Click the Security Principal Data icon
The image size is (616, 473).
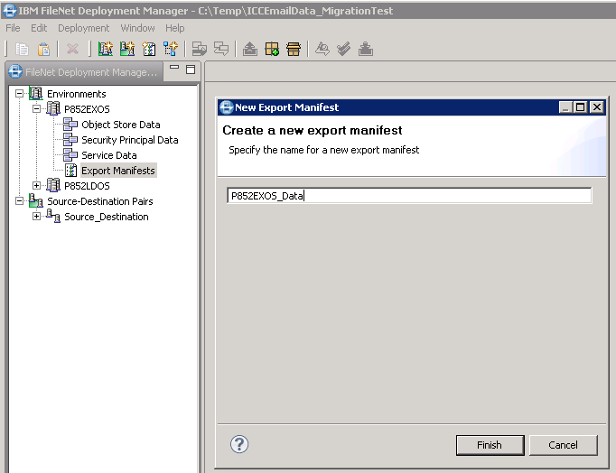[x=70, y=139]
